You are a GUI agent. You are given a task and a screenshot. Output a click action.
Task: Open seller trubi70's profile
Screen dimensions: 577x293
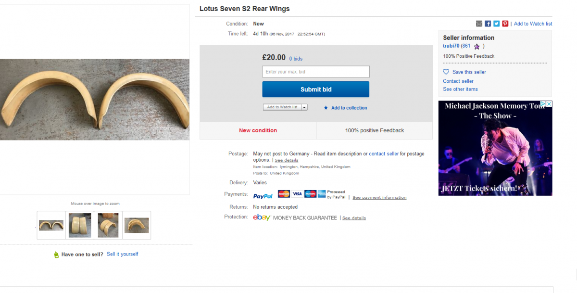451,46
